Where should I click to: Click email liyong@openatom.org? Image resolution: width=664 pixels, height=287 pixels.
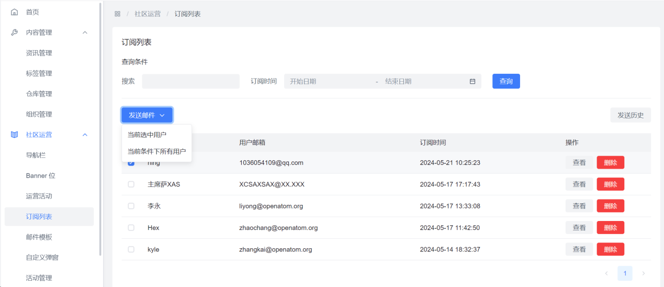coord(271,206)
